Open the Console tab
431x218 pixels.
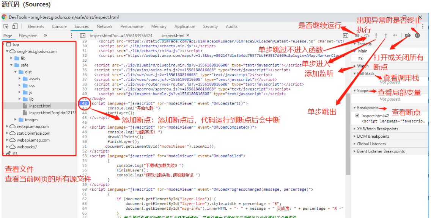(x=59, y=26)
